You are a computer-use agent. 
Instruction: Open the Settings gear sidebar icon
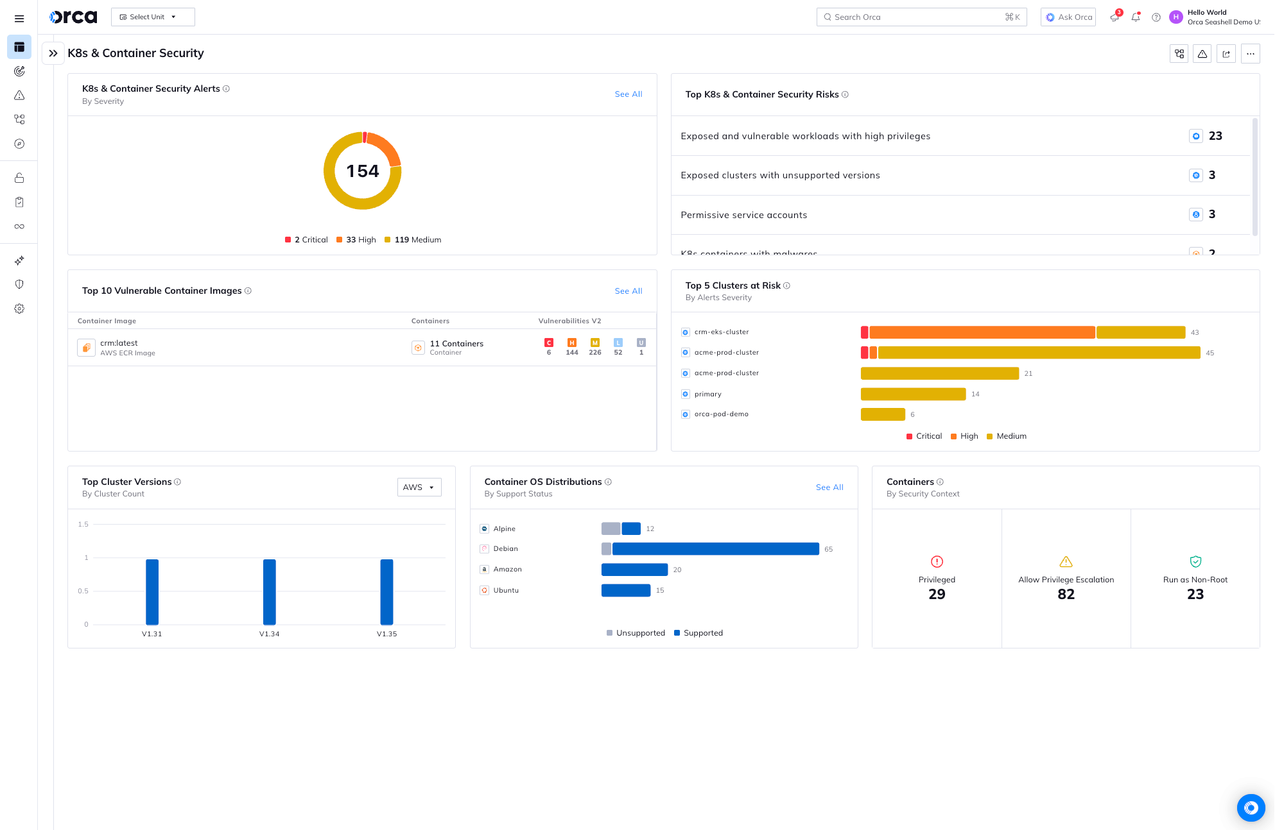click(x=19, y=309)
